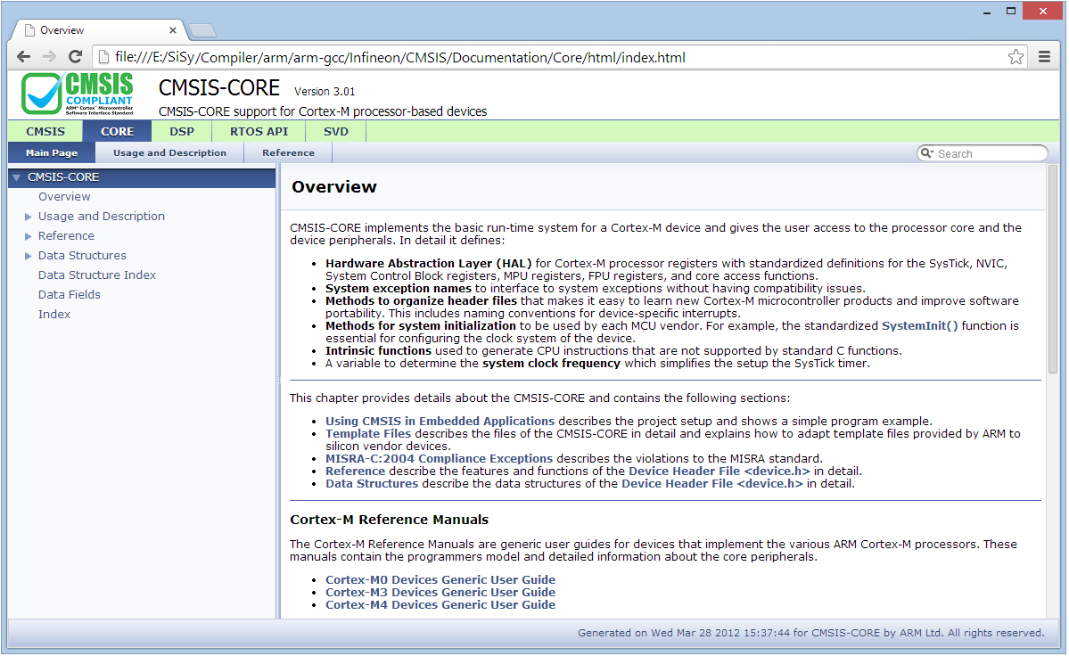This screenshot has width=1069, height=656.
Task: Open a new browser tab
Action: point(202,30)
